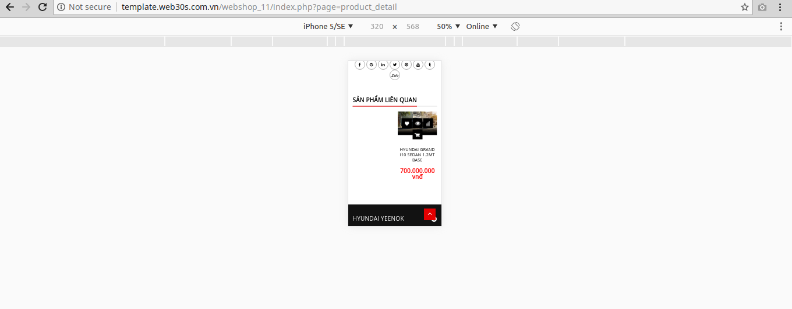
Task: Reload the page
Action: [x=43, y=8]
